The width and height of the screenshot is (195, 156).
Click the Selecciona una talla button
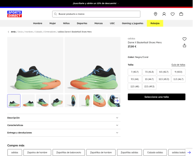(x=156, y=97)
